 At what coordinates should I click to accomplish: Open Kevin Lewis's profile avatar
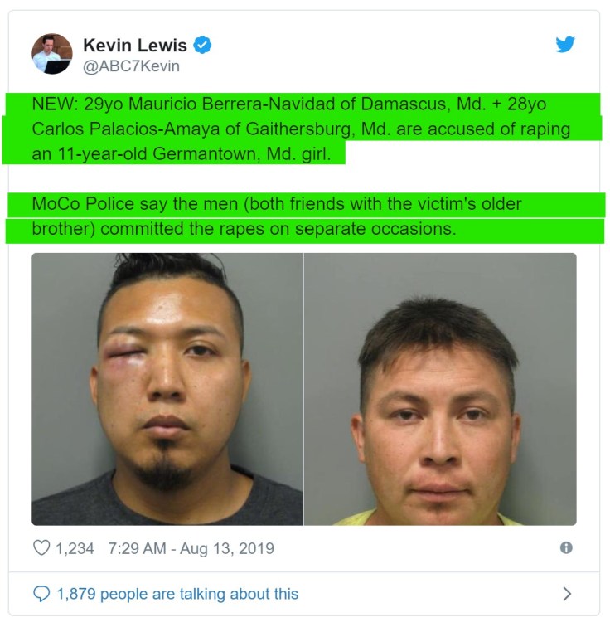coord(52,54)
